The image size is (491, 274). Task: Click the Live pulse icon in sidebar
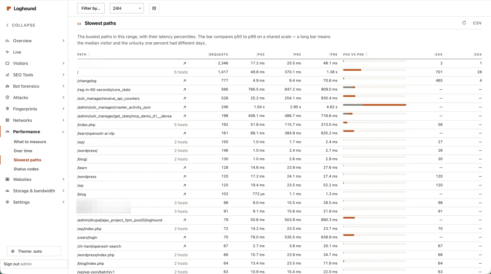pos(7,52)
